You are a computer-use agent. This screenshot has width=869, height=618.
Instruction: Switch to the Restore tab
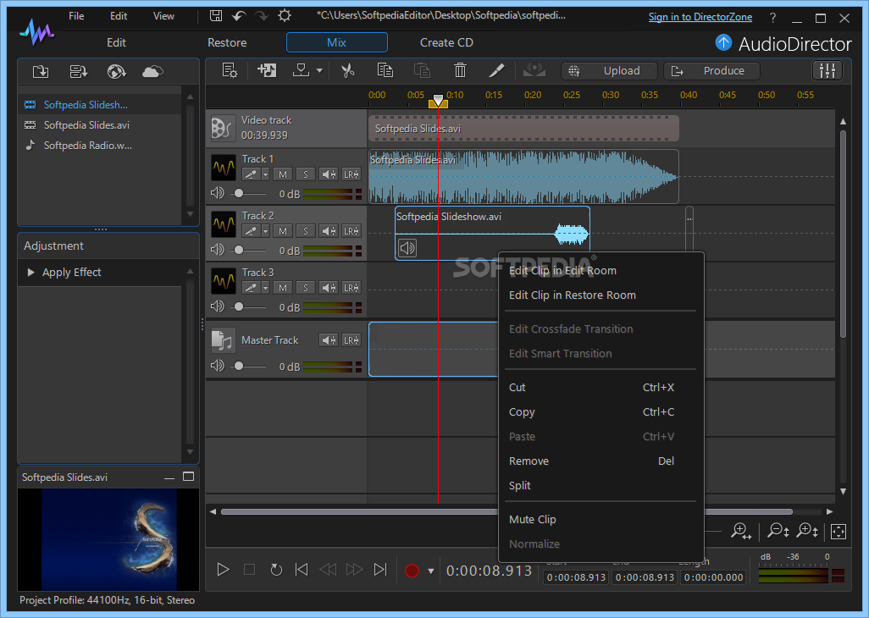pyautogui.click(x=227, y=42)
